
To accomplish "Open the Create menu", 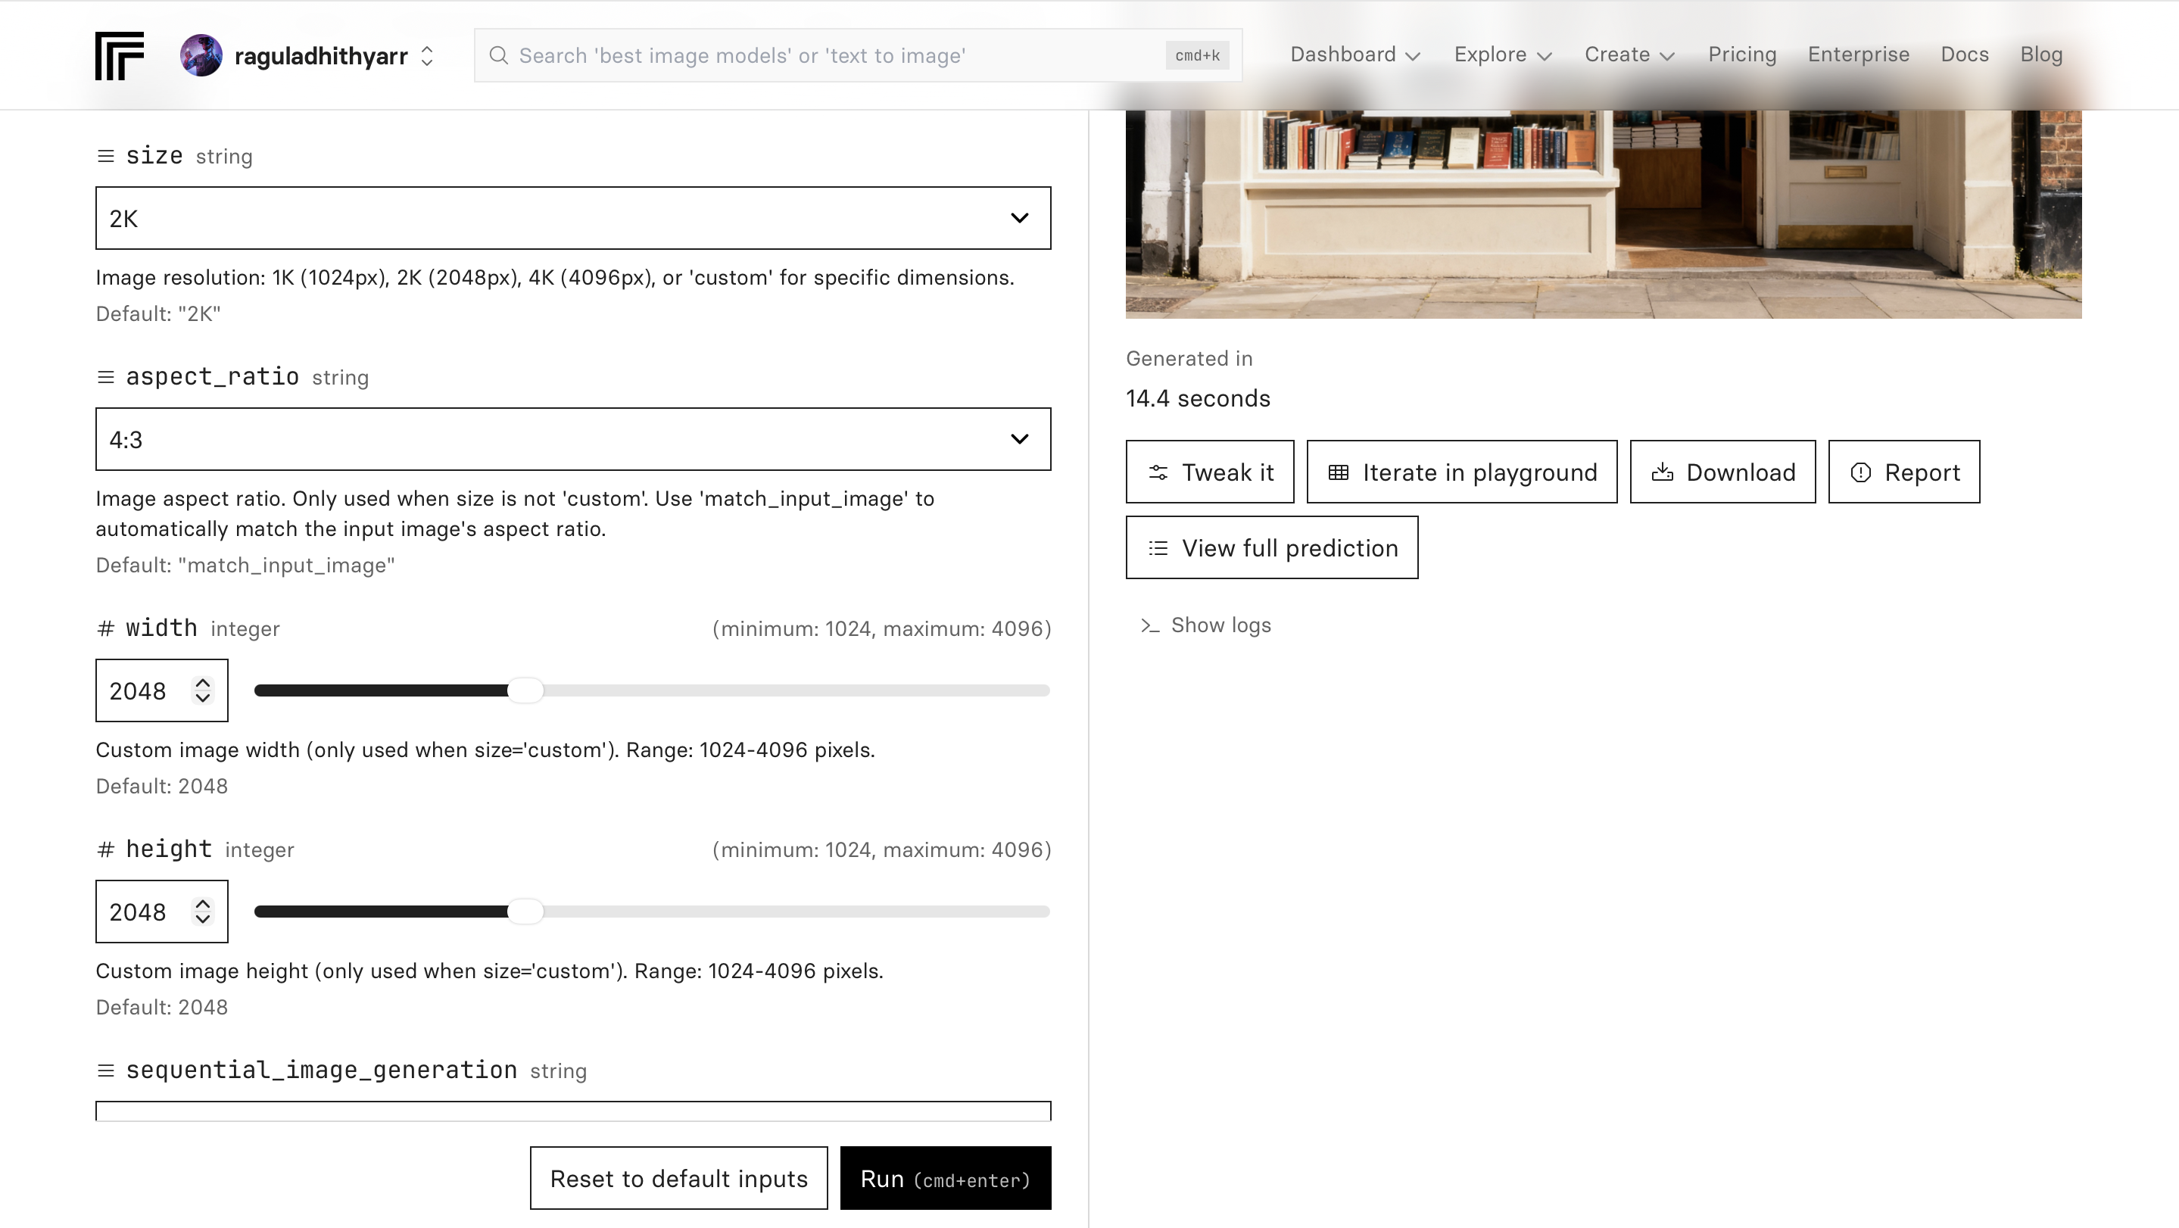I will (x=1629, y=55).
